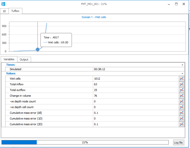Click chart icon for Total outflow row
This screenshot has width=190, height=148.
182,90
